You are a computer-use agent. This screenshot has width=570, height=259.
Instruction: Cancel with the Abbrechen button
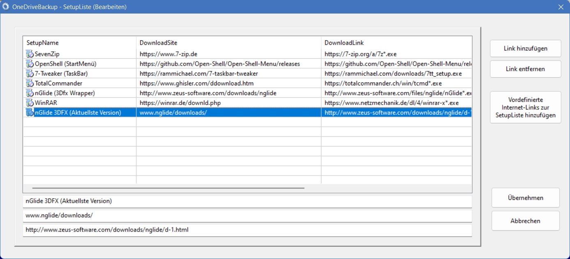pos(526,221)
